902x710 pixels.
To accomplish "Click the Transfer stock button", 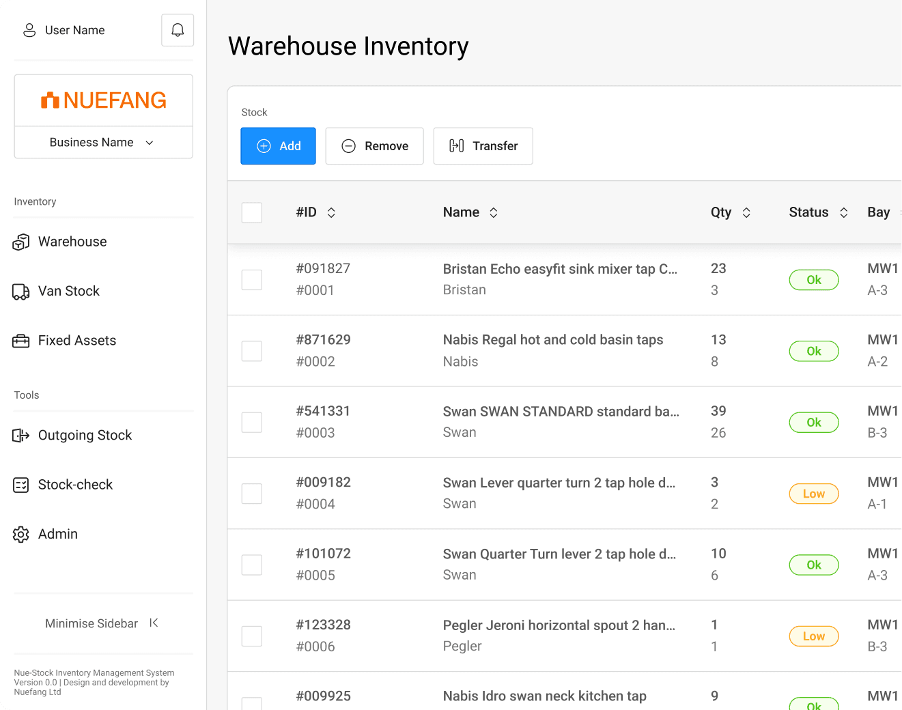I will coord(483,146).
